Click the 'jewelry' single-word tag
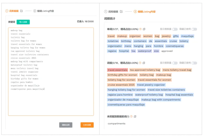205x137 pixels. coord(166,36)
